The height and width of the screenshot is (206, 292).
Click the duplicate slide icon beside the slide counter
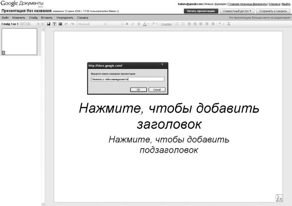25,24
